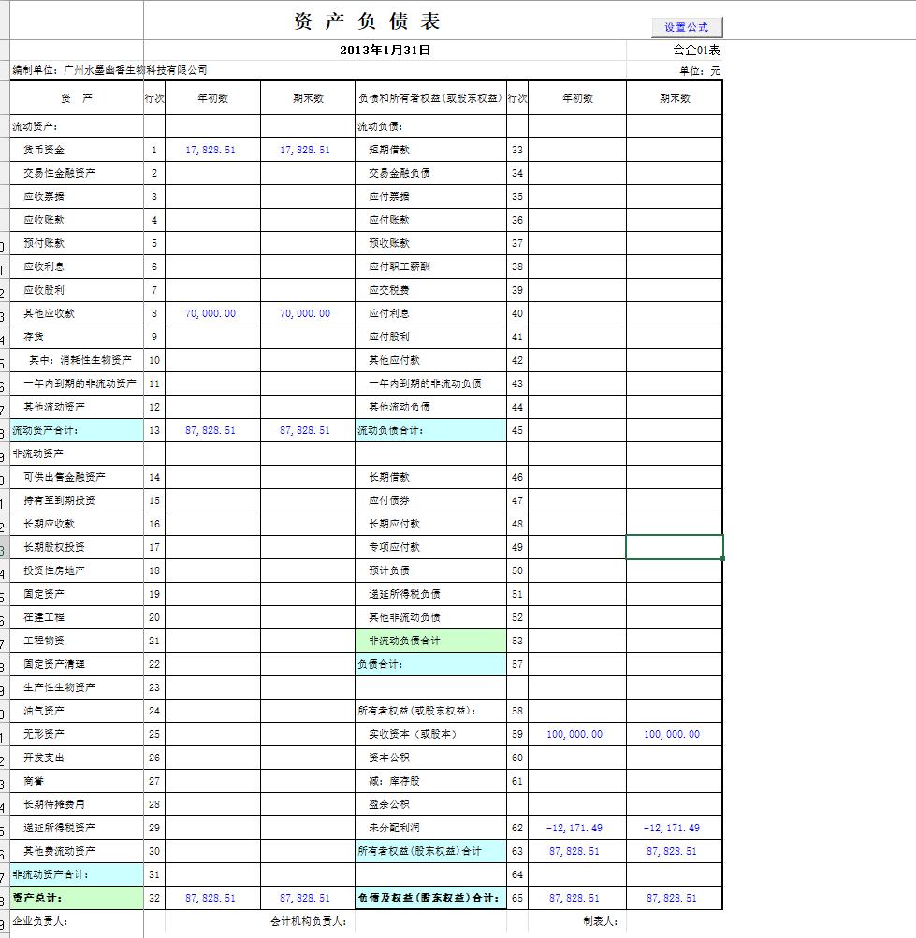The image size is (916, 938).
Task: Click the 固定资产 label cell
Action: tap(77, 594)
